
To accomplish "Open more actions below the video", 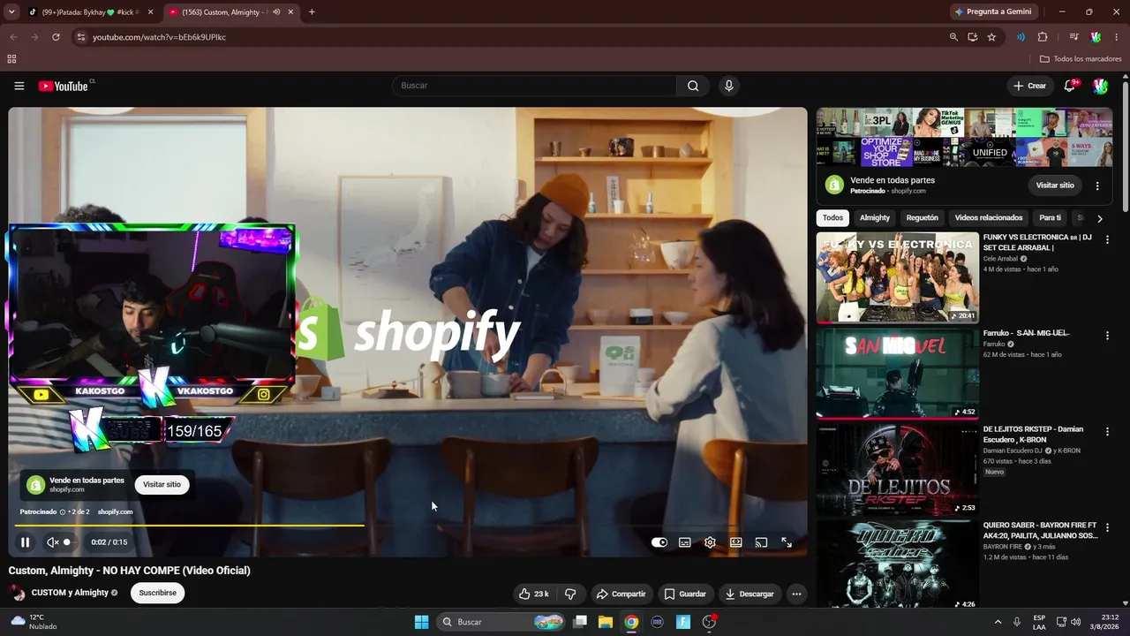I will click(796, 594).
